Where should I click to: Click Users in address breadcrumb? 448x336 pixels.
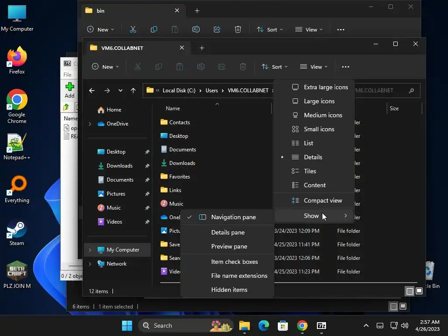[212, 91]
